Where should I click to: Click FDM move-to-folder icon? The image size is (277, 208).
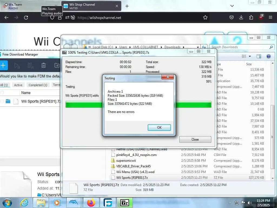[57, 65]
